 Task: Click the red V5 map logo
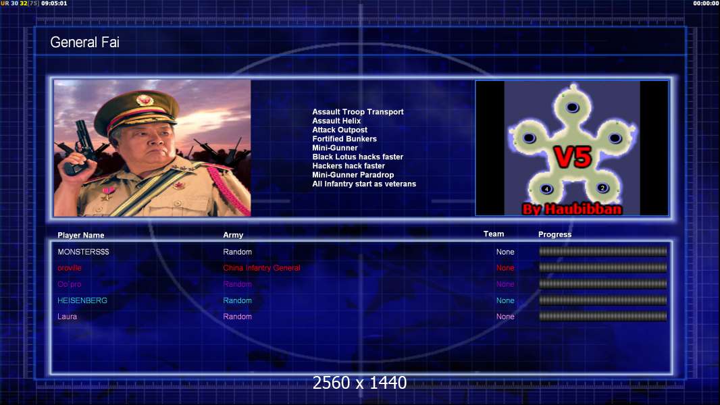[x=573, y=157]
